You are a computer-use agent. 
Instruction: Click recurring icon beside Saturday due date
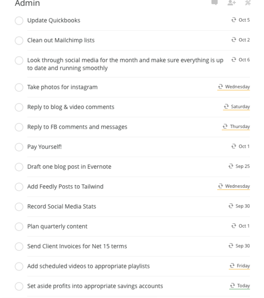pos(226,106)
